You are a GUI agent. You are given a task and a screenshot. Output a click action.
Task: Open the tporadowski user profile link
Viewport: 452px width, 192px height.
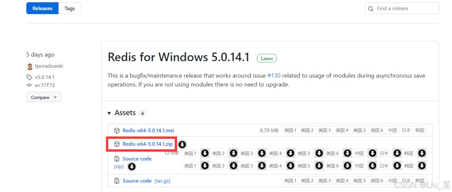point(49,66)
